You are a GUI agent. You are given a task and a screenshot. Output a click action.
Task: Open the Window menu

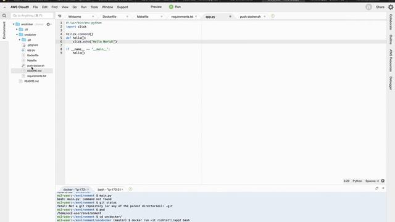click(107, 7)
